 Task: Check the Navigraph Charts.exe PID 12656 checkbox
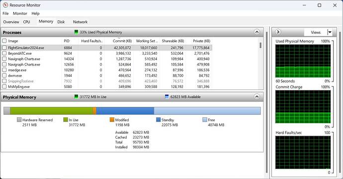pos(4,64)
